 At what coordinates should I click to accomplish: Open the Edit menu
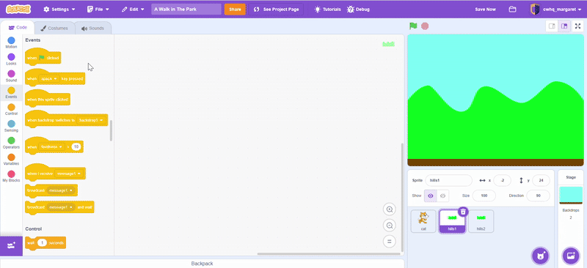[133, 10]
